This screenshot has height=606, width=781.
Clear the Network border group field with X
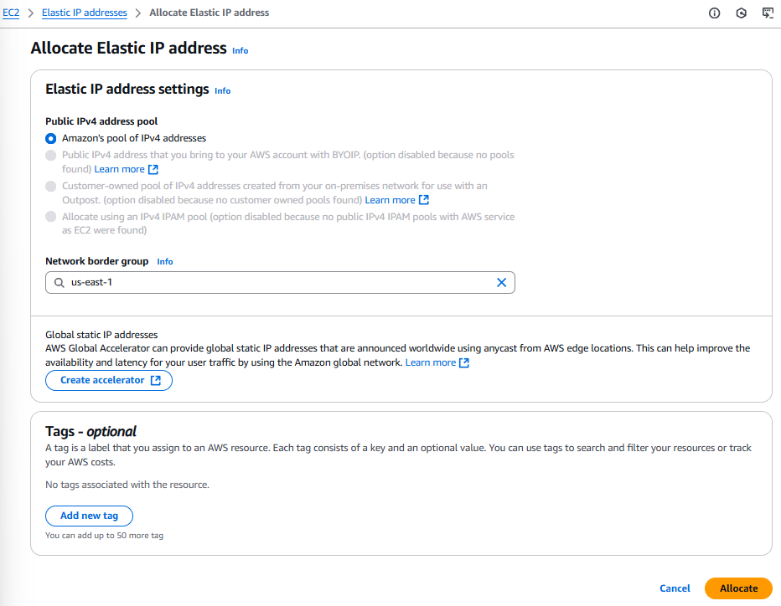[x=501, y=283]
